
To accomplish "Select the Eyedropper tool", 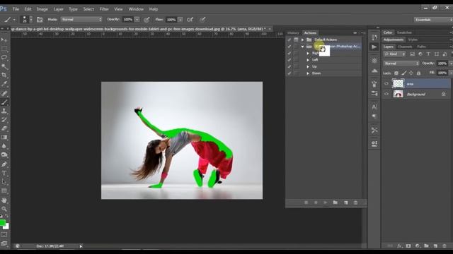I will [4, 84].
